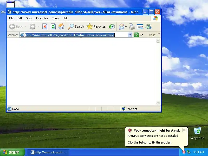Click the 4:34 AM system clock

(x=198, y=152)
